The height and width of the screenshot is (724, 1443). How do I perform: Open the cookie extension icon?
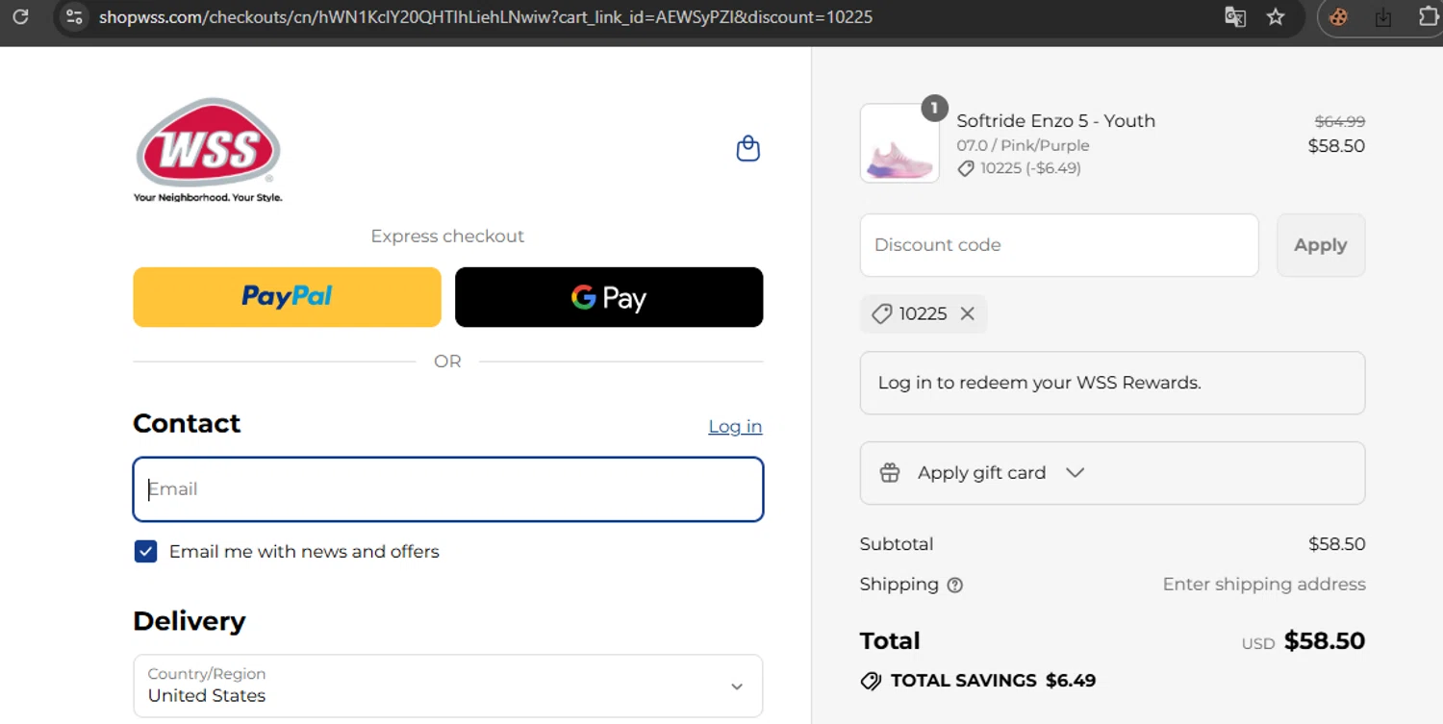click(x=1338, y=16)
